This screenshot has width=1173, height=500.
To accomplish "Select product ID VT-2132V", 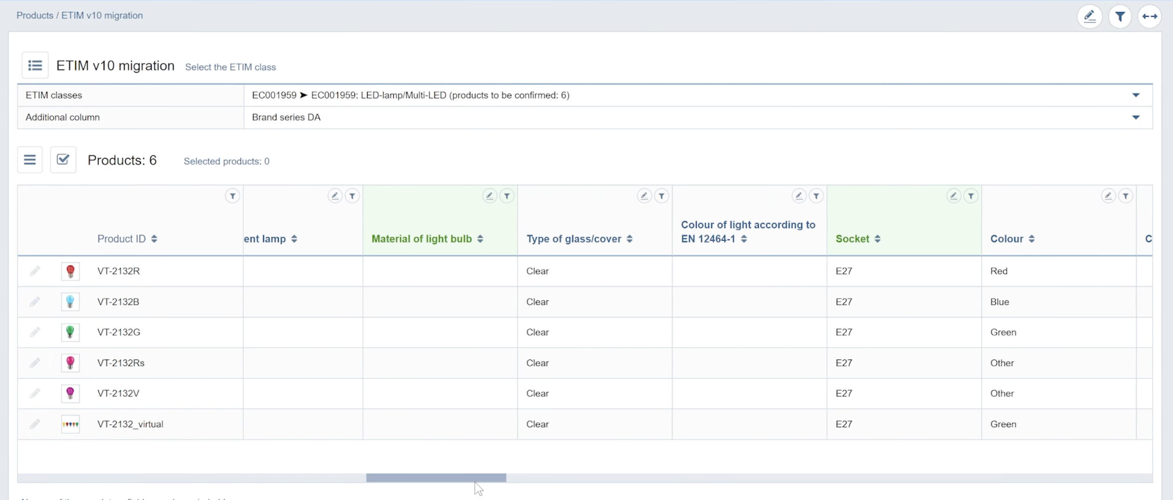I will [x=118, y=393].
